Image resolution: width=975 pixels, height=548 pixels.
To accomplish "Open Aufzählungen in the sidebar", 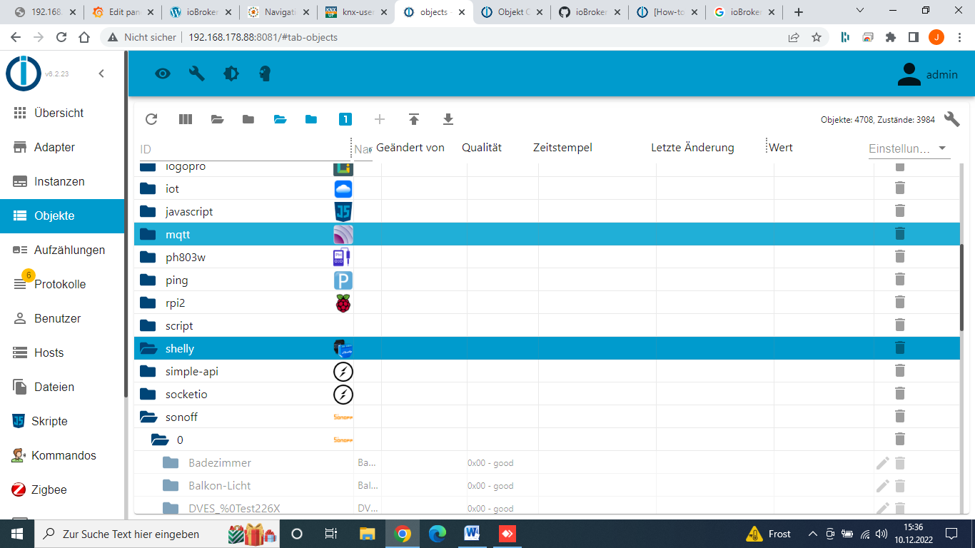I will (x=62, y=250).
